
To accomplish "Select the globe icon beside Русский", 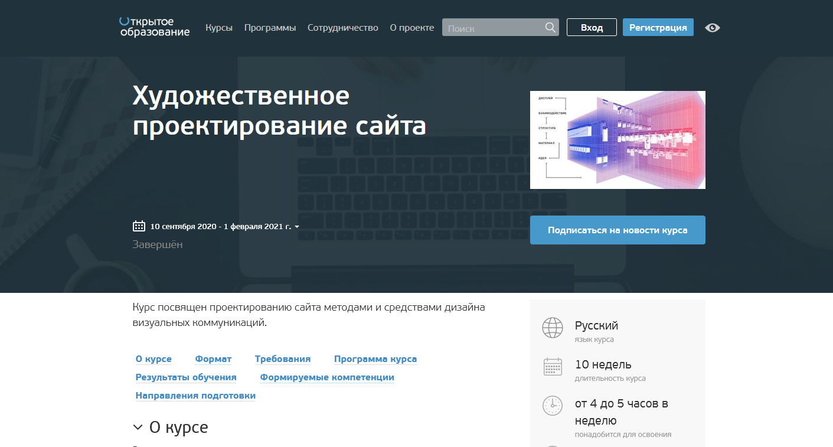I will [553, 328].
